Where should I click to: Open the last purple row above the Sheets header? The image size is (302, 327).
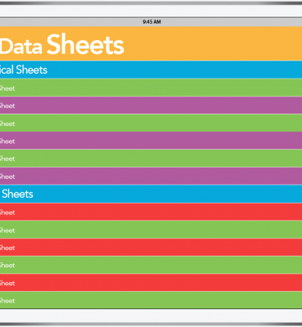151,177
